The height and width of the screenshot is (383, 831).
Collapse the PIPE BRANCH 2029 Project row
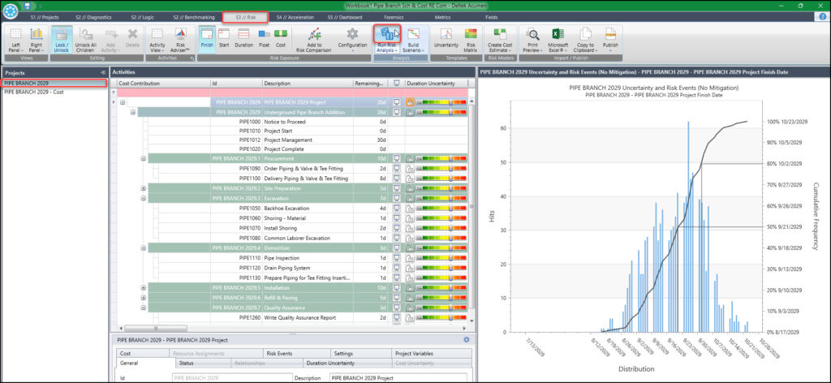123,101
